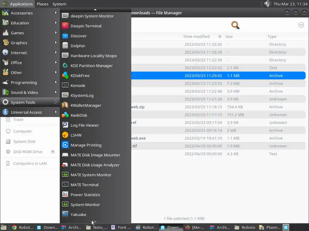Expand the Universal Access submenu
Image resolution: width=309 pixels, height=231 pixels.
pyautogui.click(x=30, y=112)
